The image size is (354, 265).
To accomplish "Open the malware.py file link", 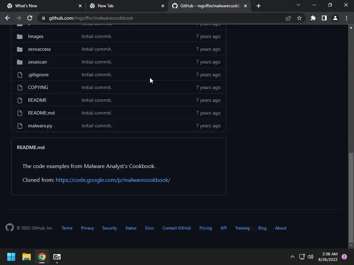I will (x=40, y=126).
